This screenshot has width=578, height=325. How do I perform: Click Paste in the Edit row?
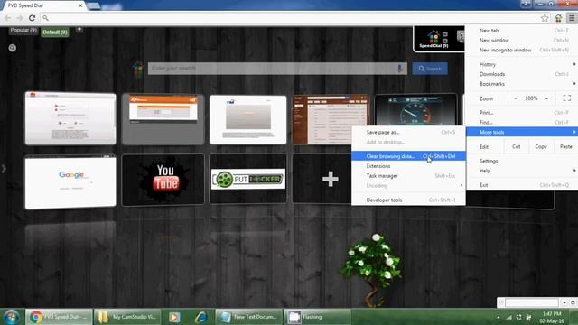pyautogui.click(x=566, y=146)
